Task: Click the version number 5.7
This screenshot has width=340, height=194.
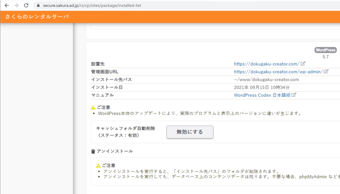Action: point(325,57)
